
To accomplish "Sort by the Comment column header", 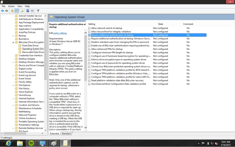I will coord(188,24).
